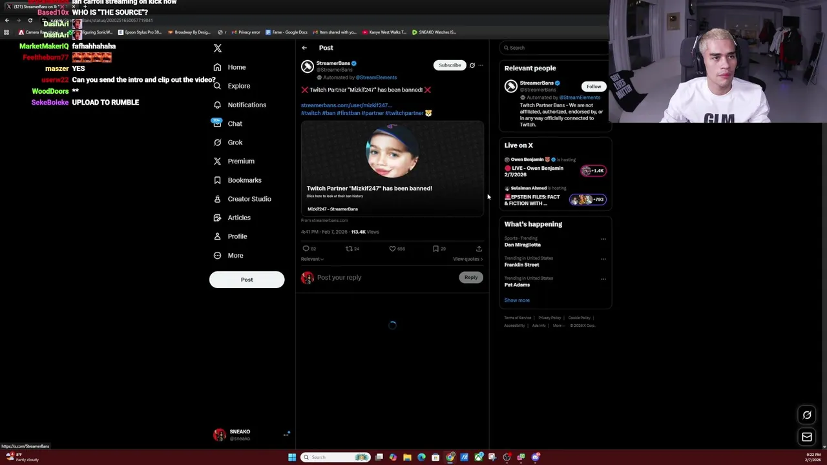827x465 pixels.
Task: Open the SNEAKO account switcher menu
Action: pos(251,435)
